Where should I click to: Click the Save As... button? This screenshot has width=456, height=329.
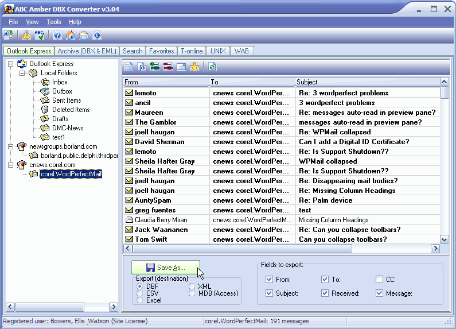(x=166, y=267)
